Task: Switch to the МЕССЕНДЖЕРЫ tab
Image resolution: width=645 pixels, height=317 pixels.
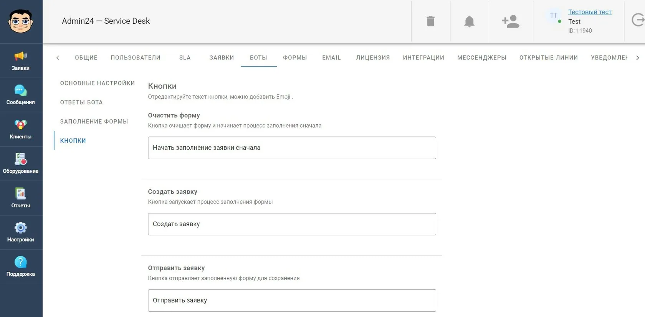Action: pyautogui.click(x=481, y=57)
